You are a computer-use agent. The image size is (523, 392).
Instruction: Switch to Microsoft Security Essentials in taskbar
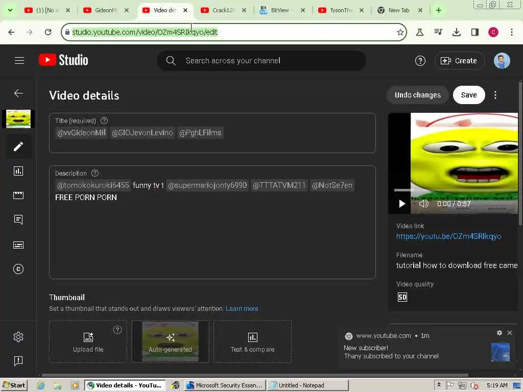pos(225,385)
